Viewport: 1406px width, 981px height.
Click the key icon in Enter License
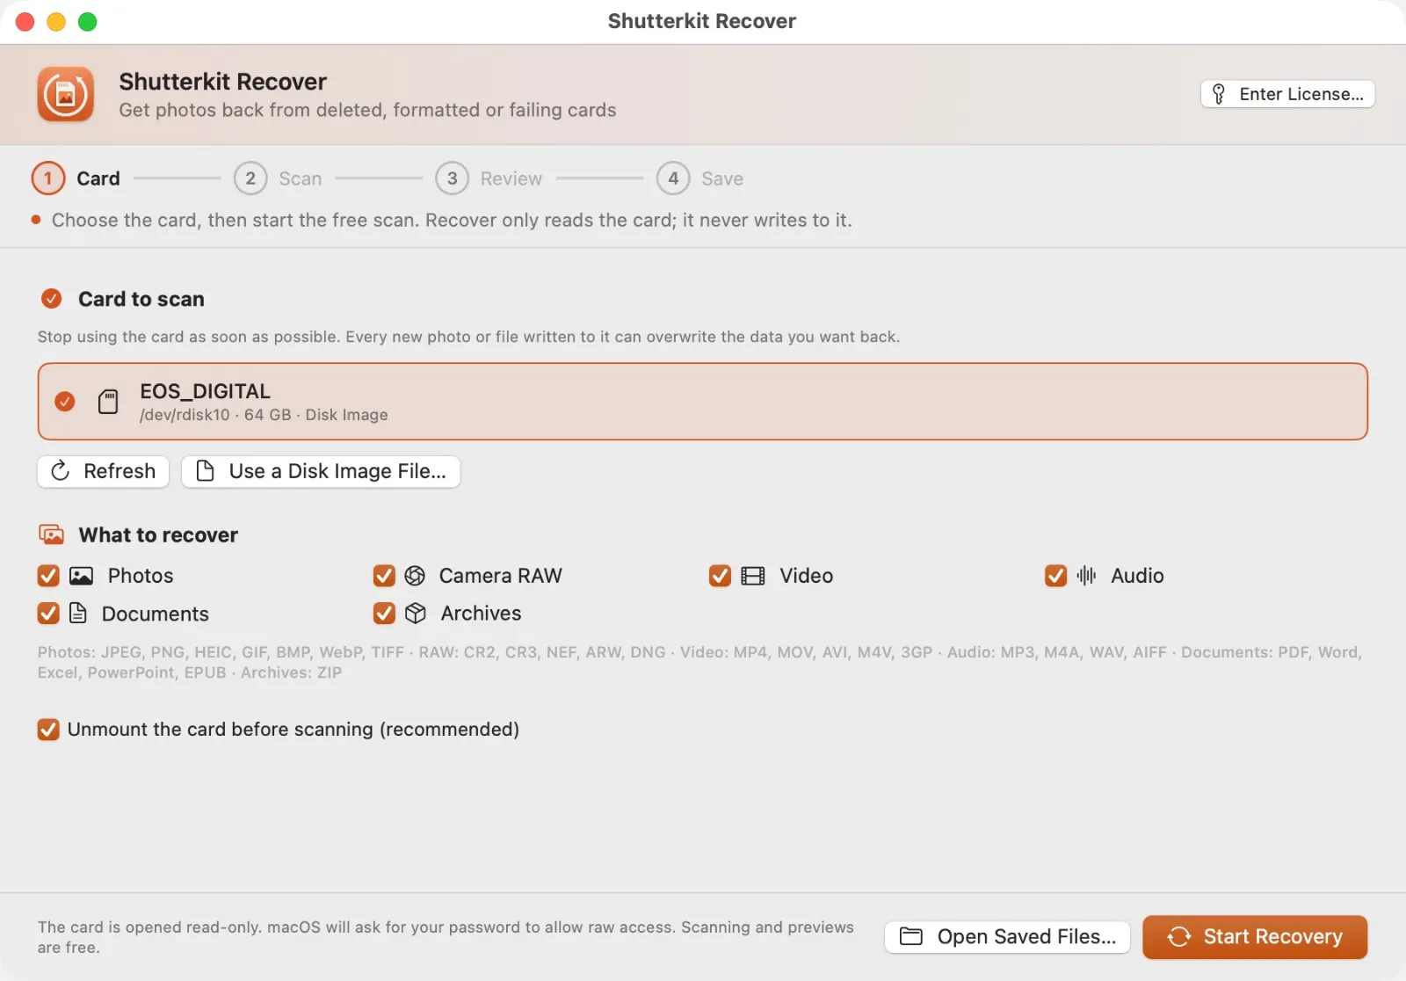point(1219,94)
